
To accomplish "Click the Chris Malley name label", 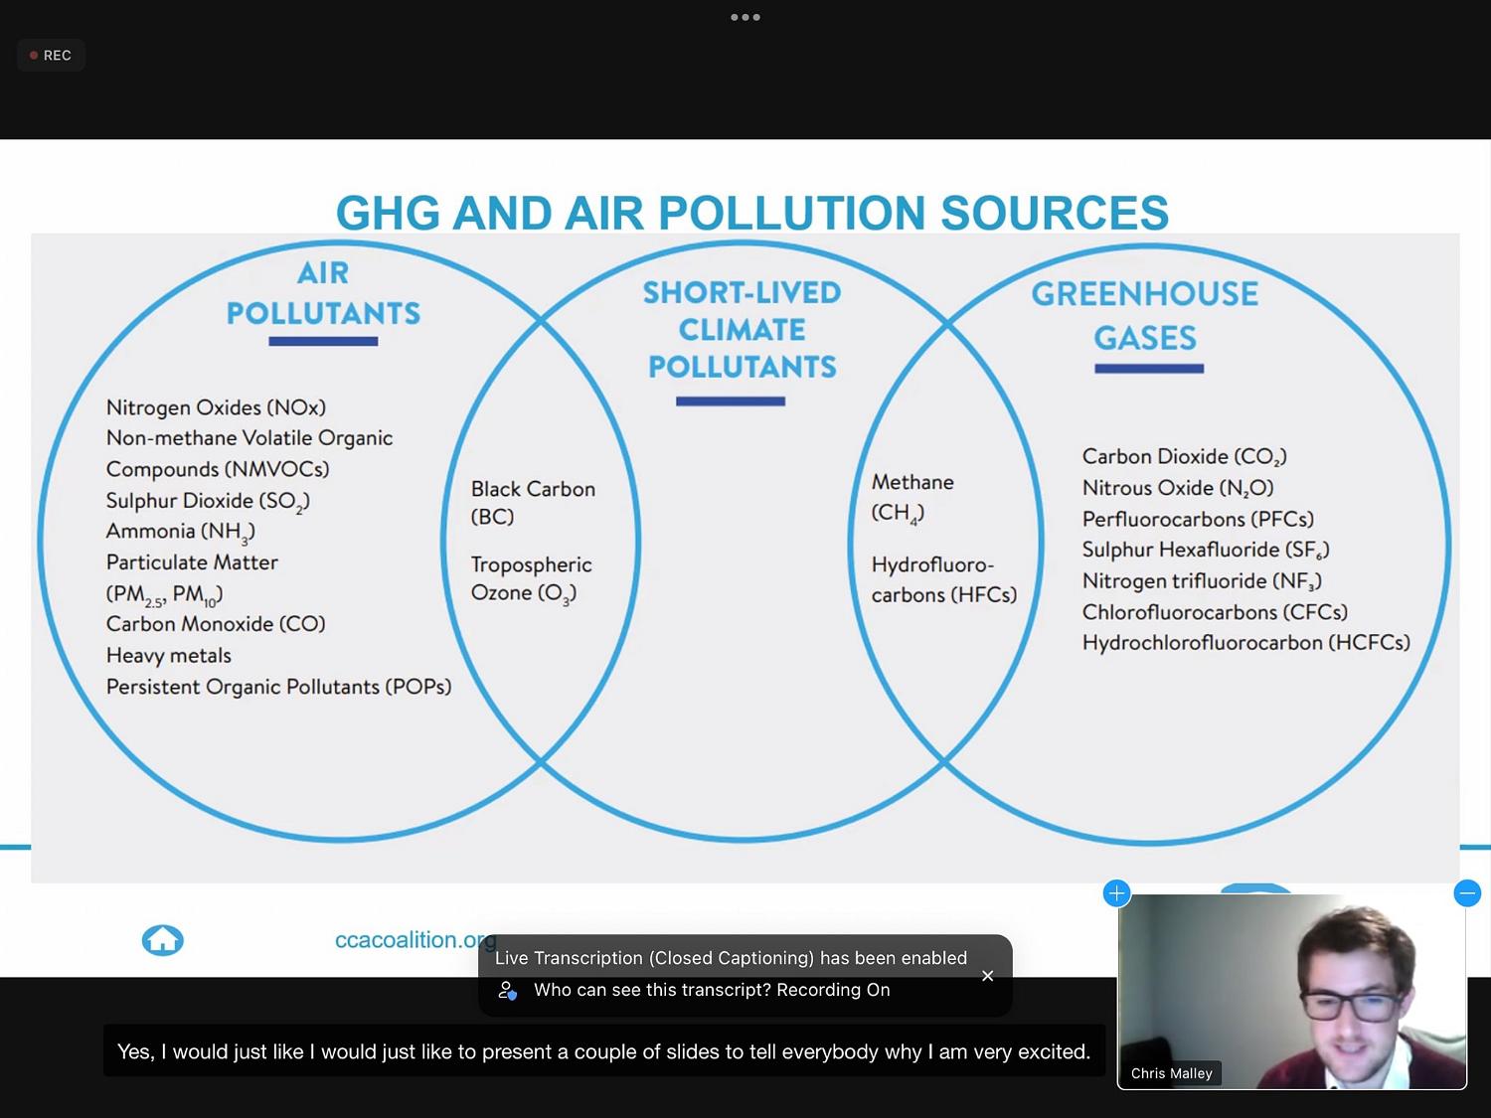I will tap(1172, 1073).
